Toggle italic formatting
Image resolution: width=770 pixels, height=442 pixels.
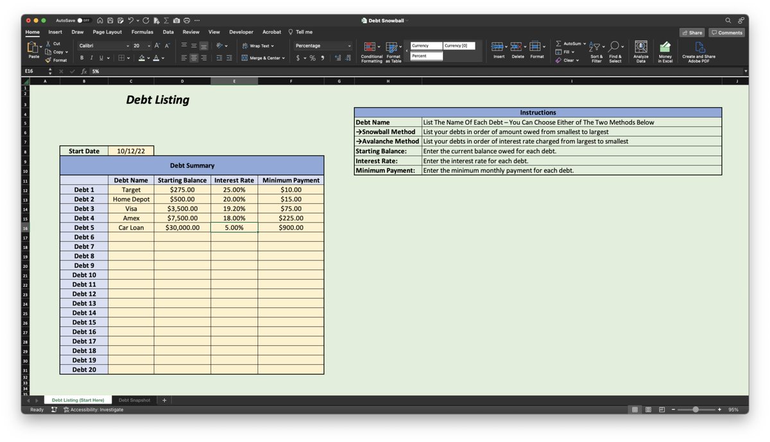click(x=91, y=58)
